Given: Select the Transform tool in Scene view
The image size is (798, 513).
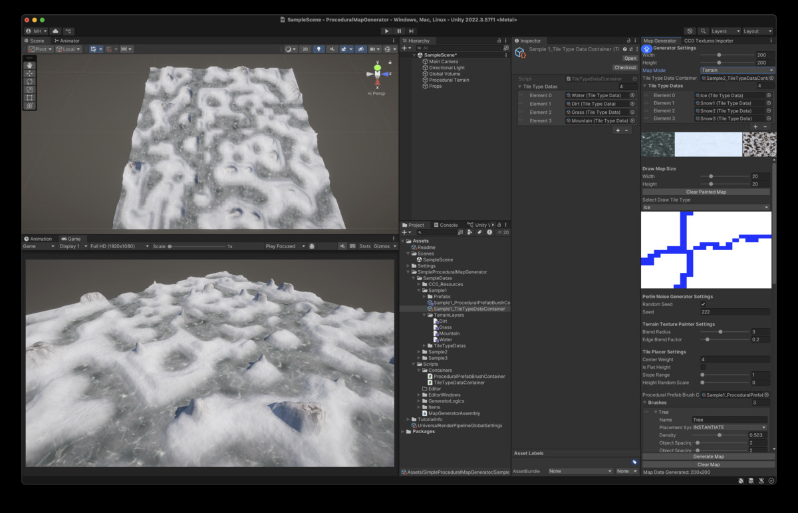Looking at the screenshot, I should [29, 105].
